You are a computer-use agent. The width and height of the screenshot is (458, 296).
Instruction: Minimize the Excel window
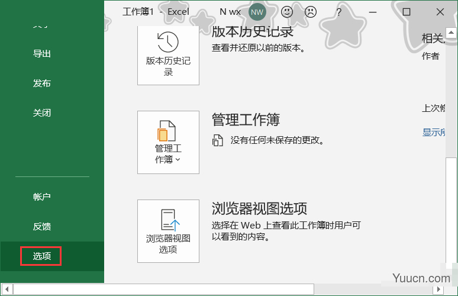point(373,12)
